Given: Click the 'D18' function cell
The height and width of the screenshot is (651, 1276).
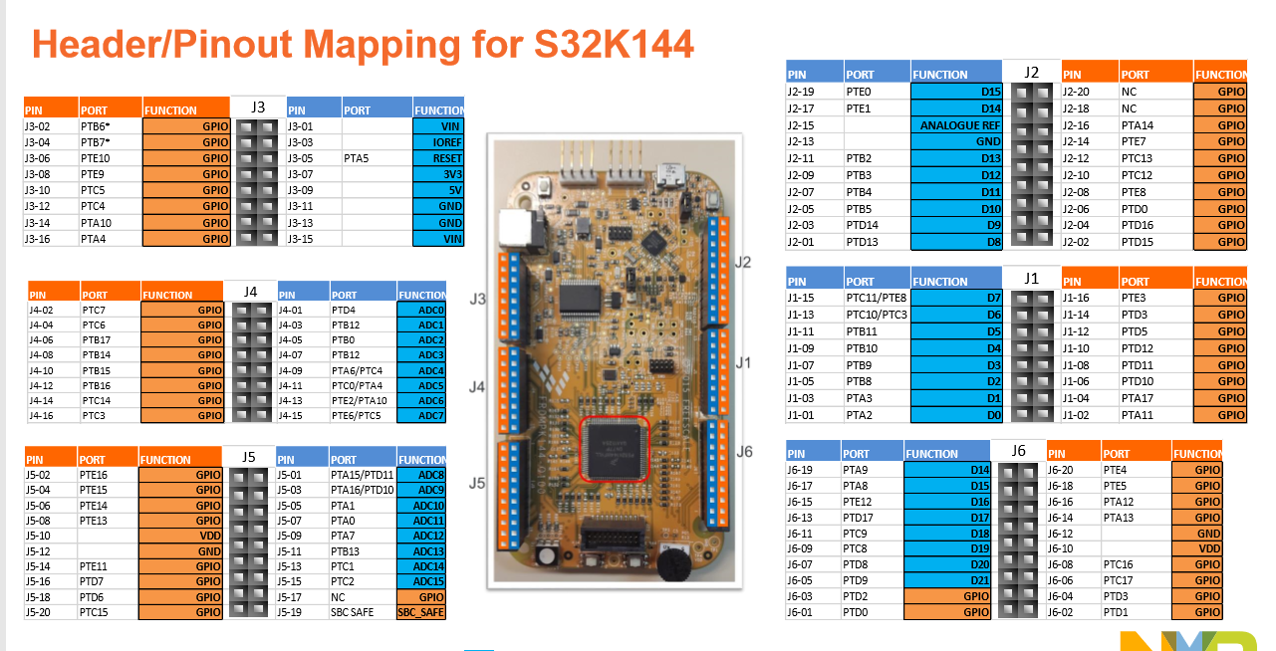Looking at the screenshot, I should click(x=947, y=534).
